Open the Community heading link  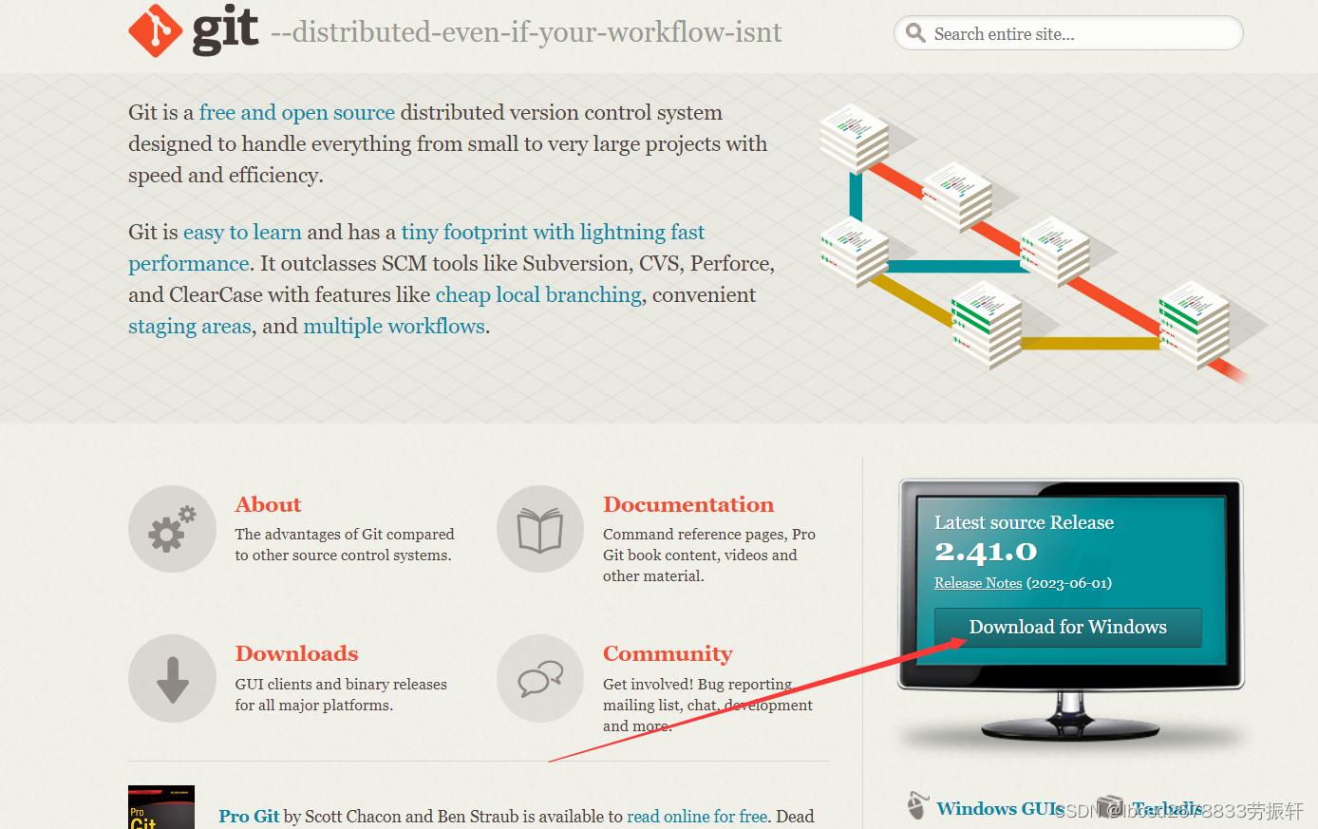pyautogui.click(x=668, y=654)
